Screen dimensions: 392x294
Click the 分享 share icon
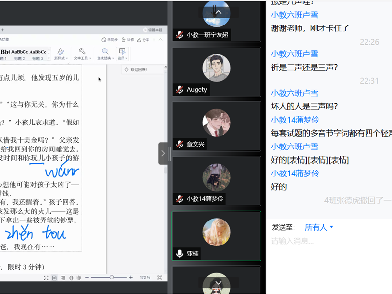coord(143,40)
